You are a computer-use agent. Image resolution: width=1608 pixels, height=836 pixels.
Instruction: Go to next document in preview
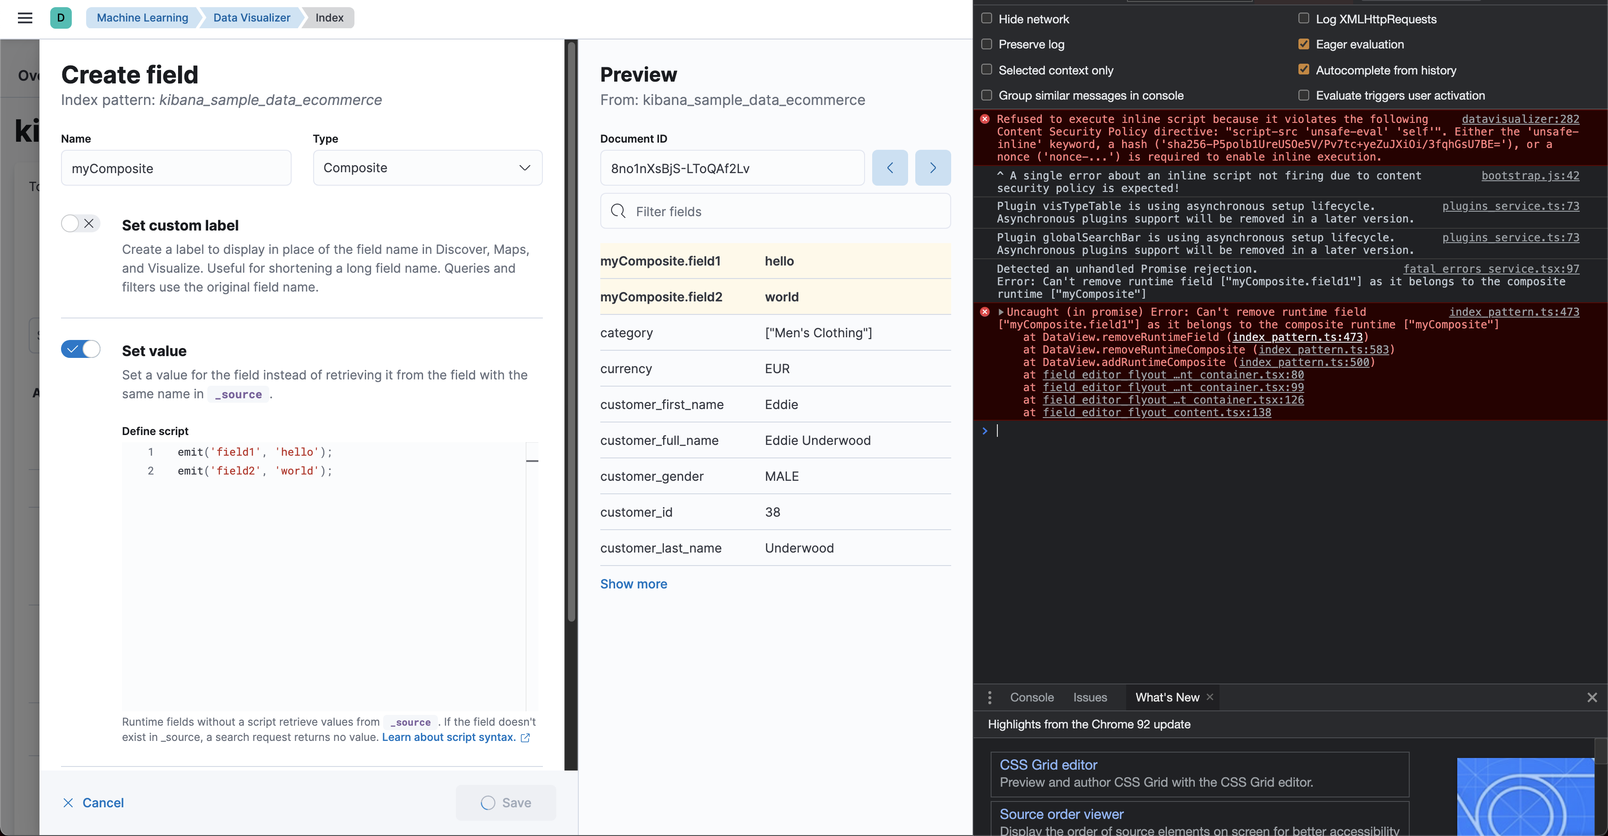933,168
